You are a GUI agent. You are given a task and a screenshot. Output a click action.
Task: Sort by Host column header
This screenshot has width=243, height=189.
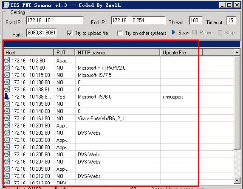coord(28,53)
